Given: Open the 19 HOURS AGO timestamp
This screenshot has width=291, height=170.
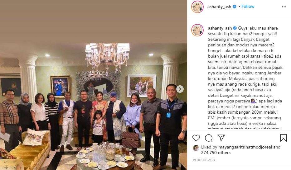Looking at the screenshot, I should pyautogui.click(x=204, y=160).
